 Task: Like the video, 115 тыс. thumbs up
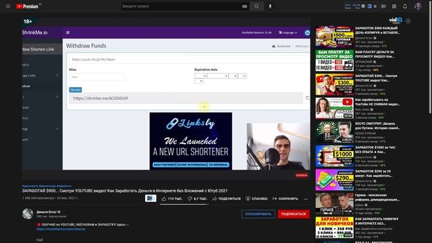(x=172, y=198)
